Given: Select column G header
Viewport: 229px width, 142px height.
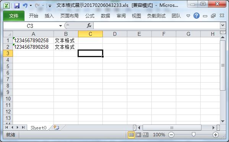Looking at the screenshot, I should (188, 34).
